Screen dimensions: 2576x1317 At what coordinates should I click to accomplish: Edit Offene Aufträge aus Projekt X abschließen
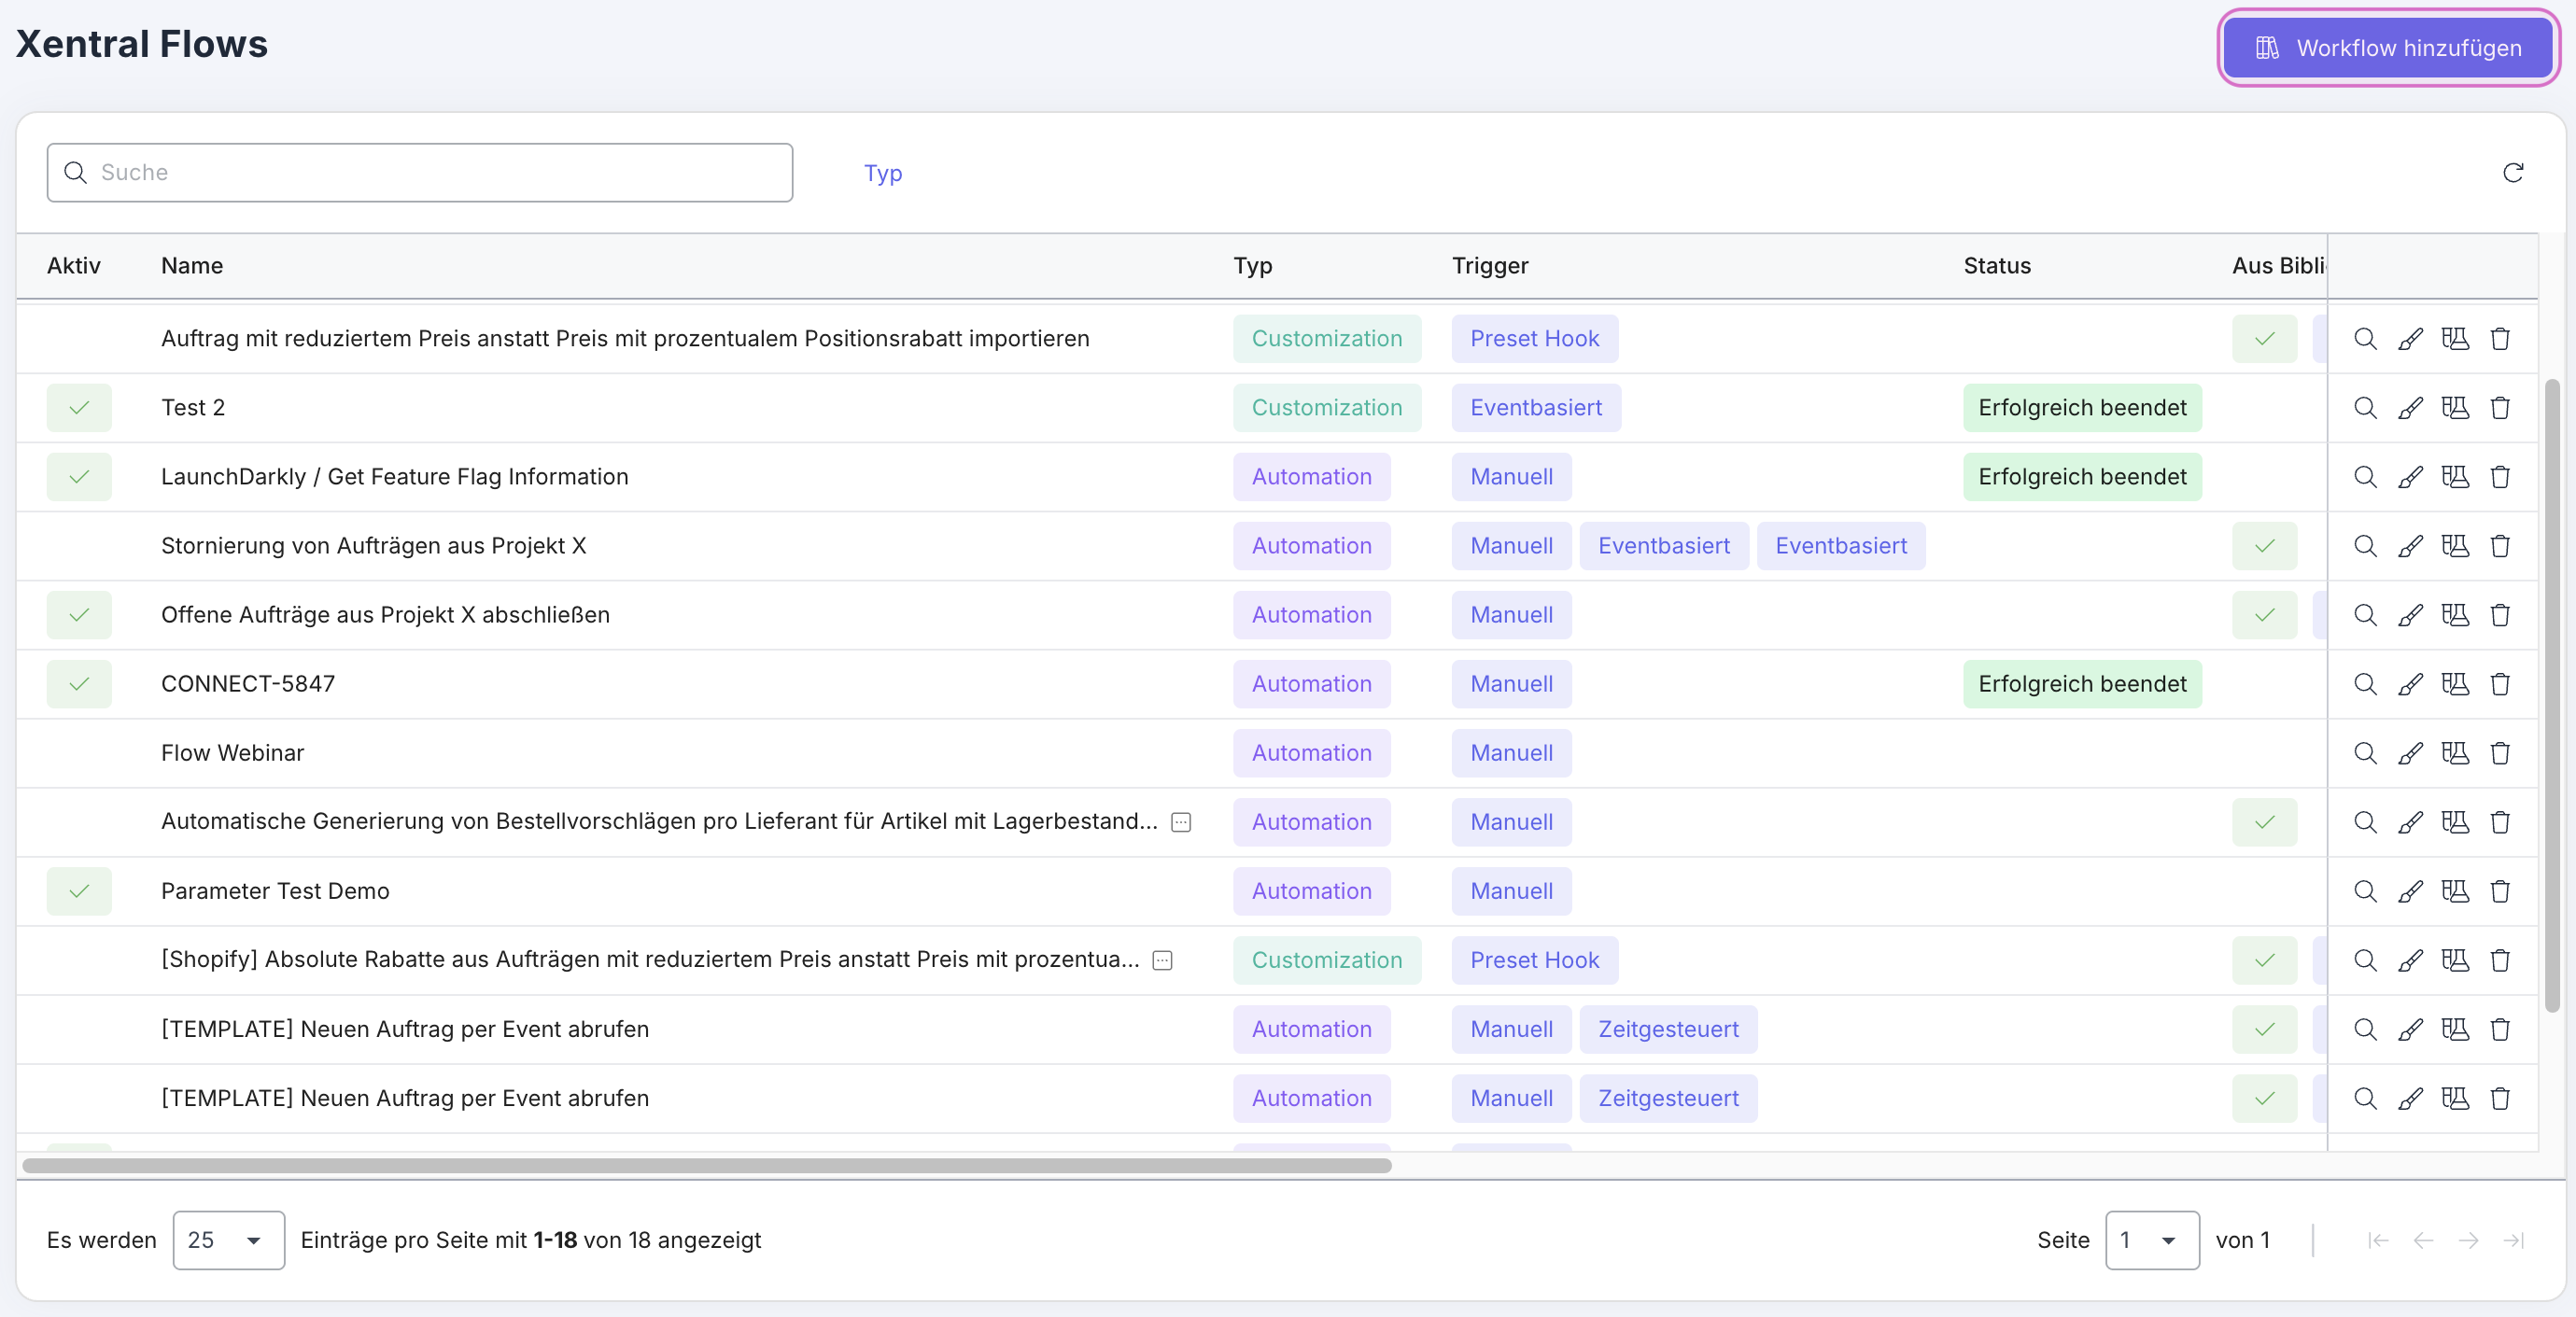point(2410,615)
